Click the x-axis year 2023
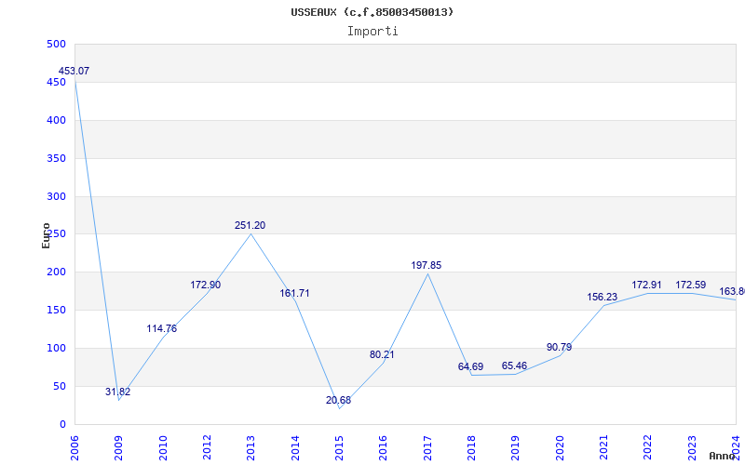745x465 pixels. click(x=692, y=447)
